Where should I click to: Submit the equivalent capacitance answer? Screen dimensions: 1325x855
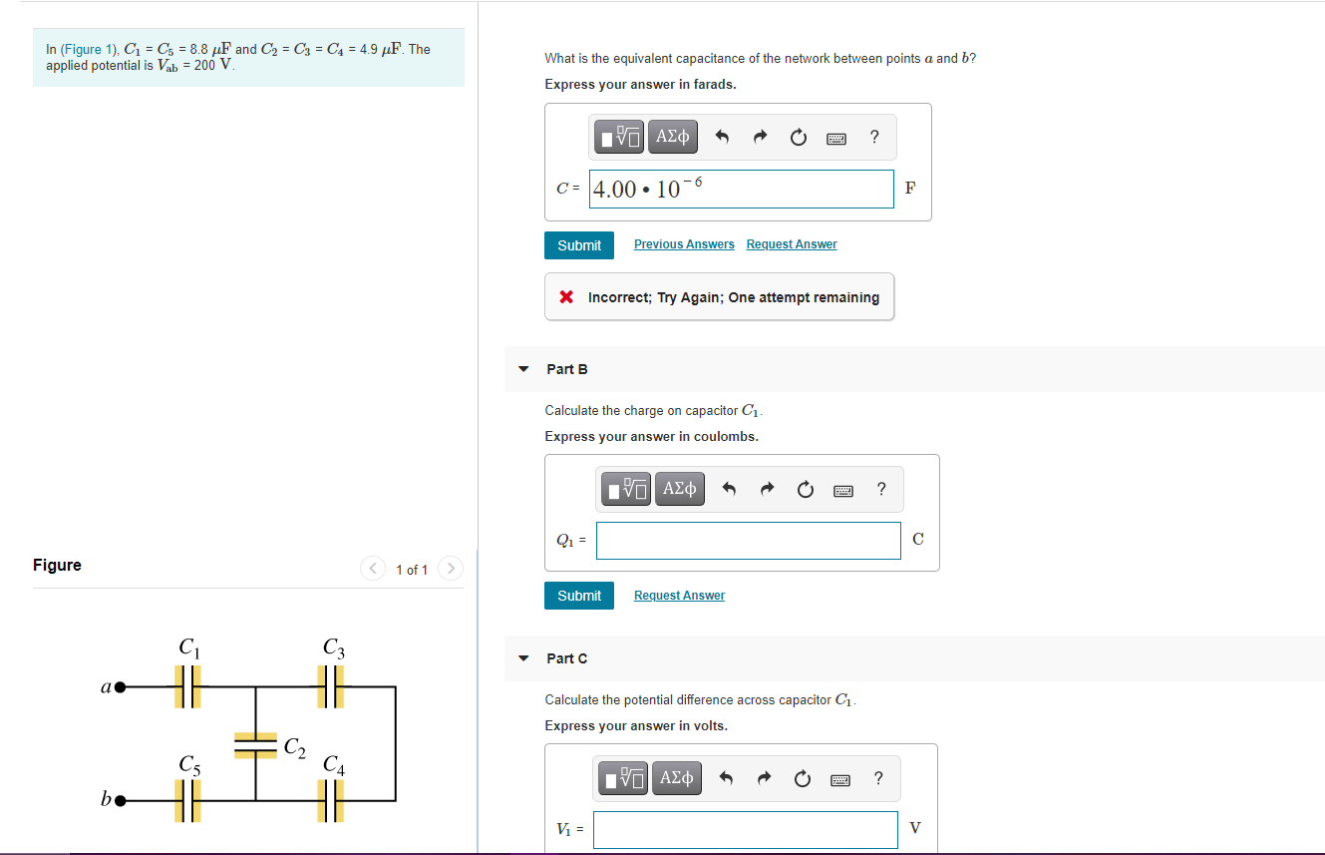(x=579, y=244)
